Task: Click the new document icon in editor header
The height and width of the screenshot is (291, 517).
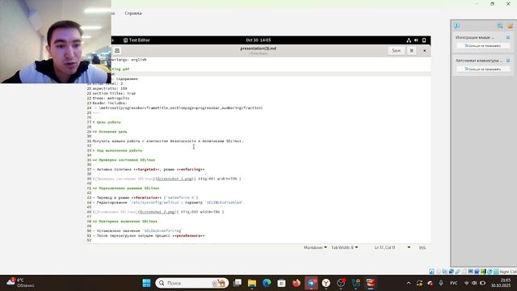Action: 117,50
